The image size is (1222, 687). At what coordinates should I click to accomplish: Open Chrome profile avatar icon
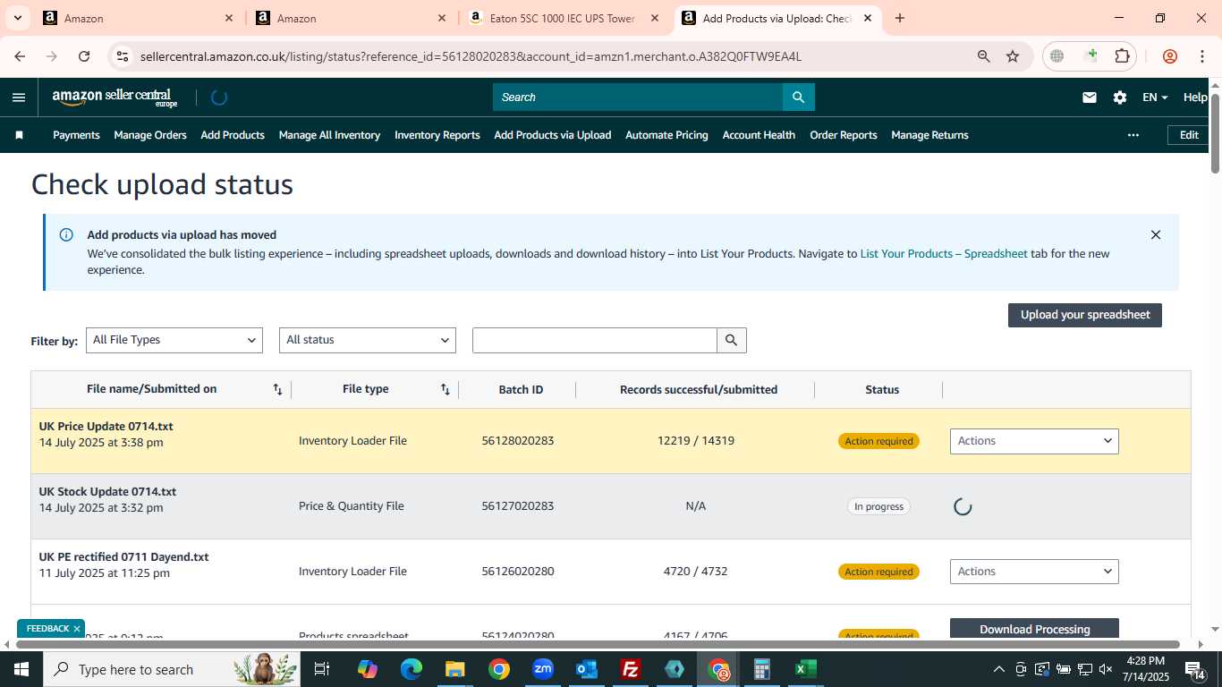click(1170, 56)
